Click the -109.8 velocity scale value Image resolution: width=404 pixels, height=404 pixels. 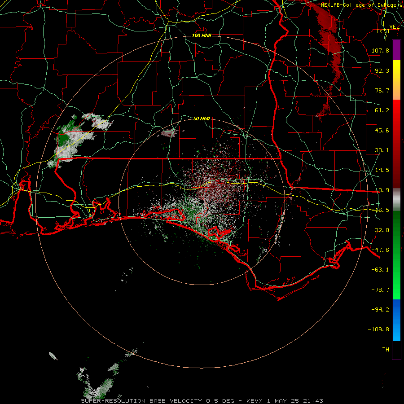pos(379,329)
